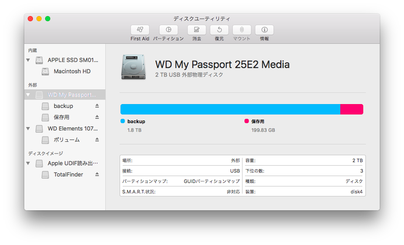Viewport: 404px width, 245px height.
Task: Collapse the WD My Passport disk tree
Action: [28, 95]
